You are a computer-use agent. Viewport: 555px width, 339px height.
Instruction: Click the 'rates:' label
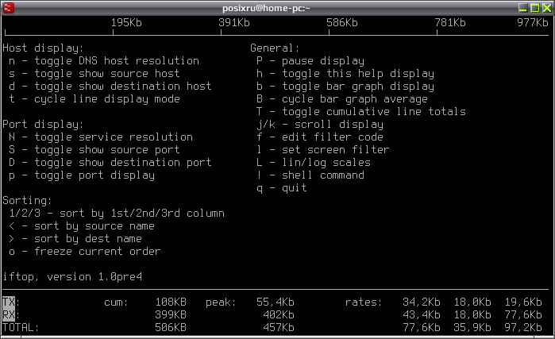[x=364, y=302]
